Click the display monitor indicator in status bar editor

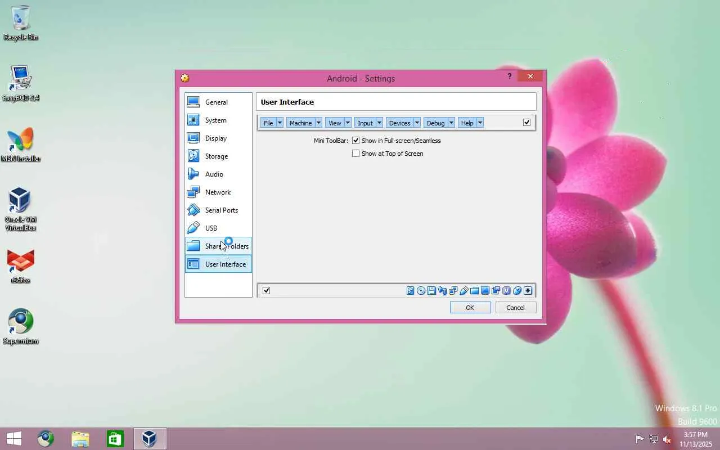pyautogui.click(x=485, y=291)
